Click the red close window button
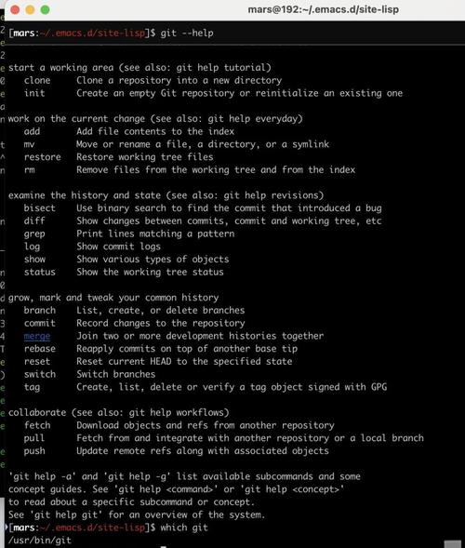 [x=15, y=10]
